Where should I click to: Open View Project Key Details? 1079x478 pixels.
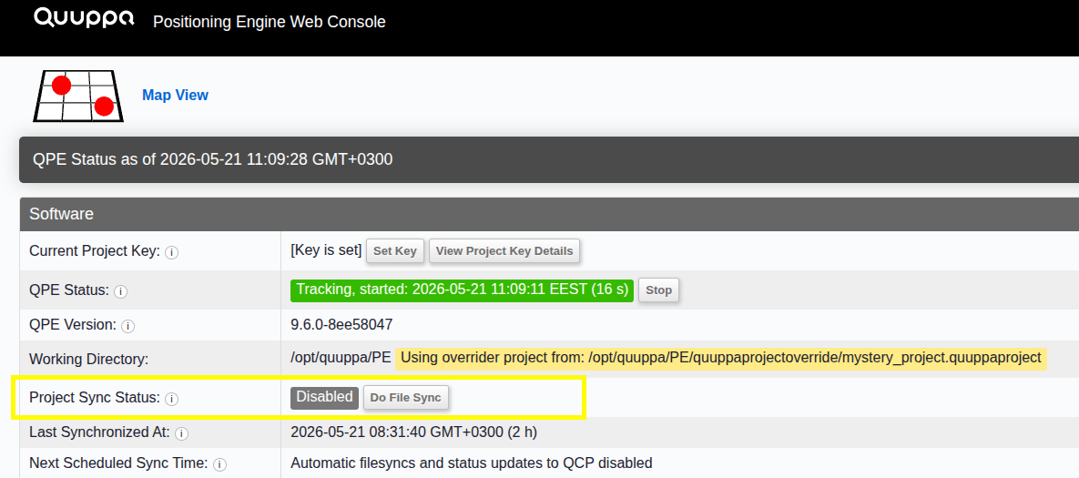(504, 251)
